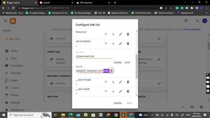
Task: Open the Blogger hamburger menu
Action: pyautogui.click(x=6, y=21)
